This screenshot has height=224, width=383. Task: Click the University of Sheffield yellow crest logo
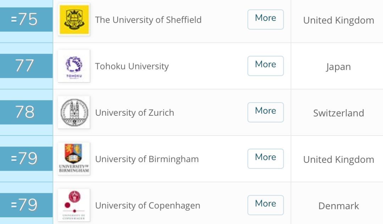click(x=74, y=19)
